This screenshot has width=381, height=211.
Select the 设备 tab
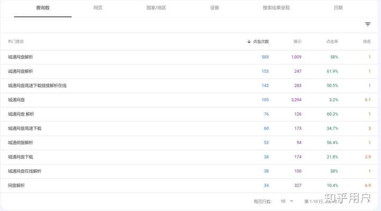click(x=214, y=8)
